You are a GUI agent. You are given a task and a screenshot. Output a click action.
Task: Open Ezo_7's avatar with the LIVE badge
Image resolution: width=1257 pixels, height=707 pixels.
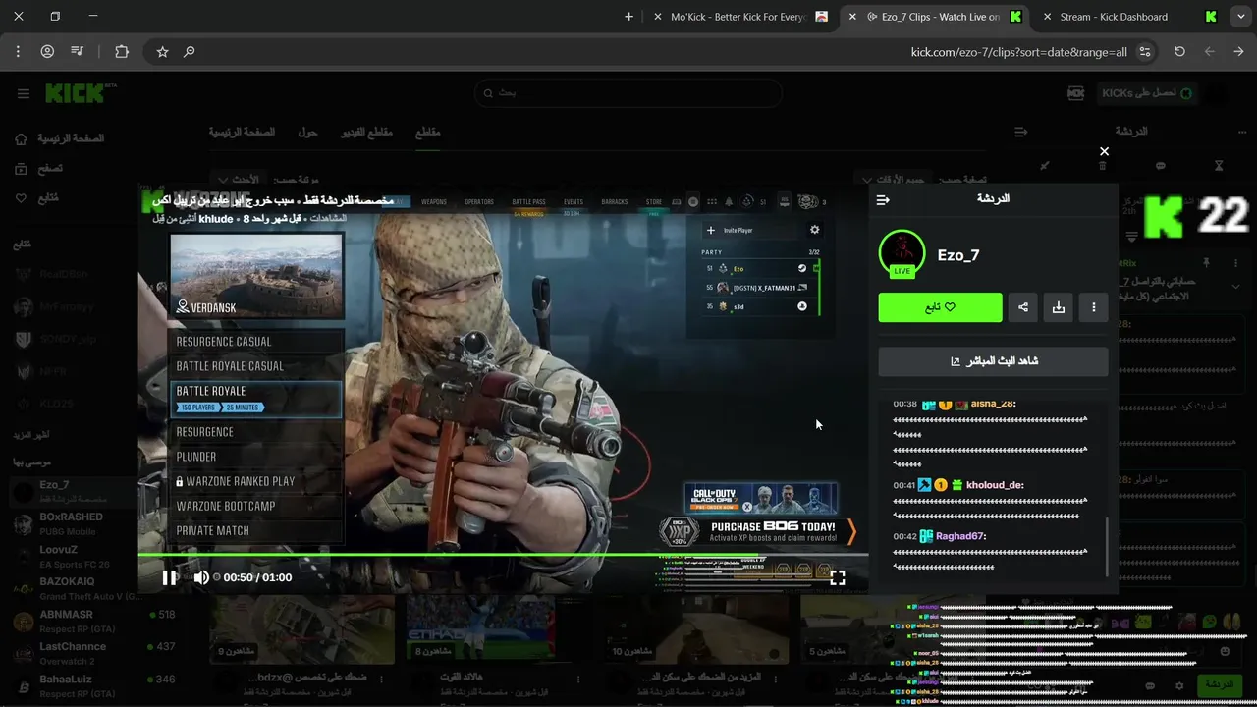(x=902, y=254)
